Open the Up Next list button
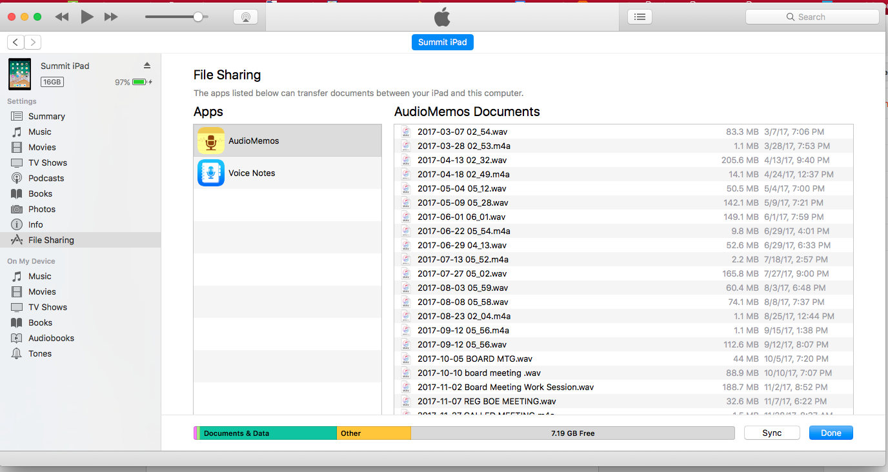Screen dimensions: 888x472 [x=640, y=17]
